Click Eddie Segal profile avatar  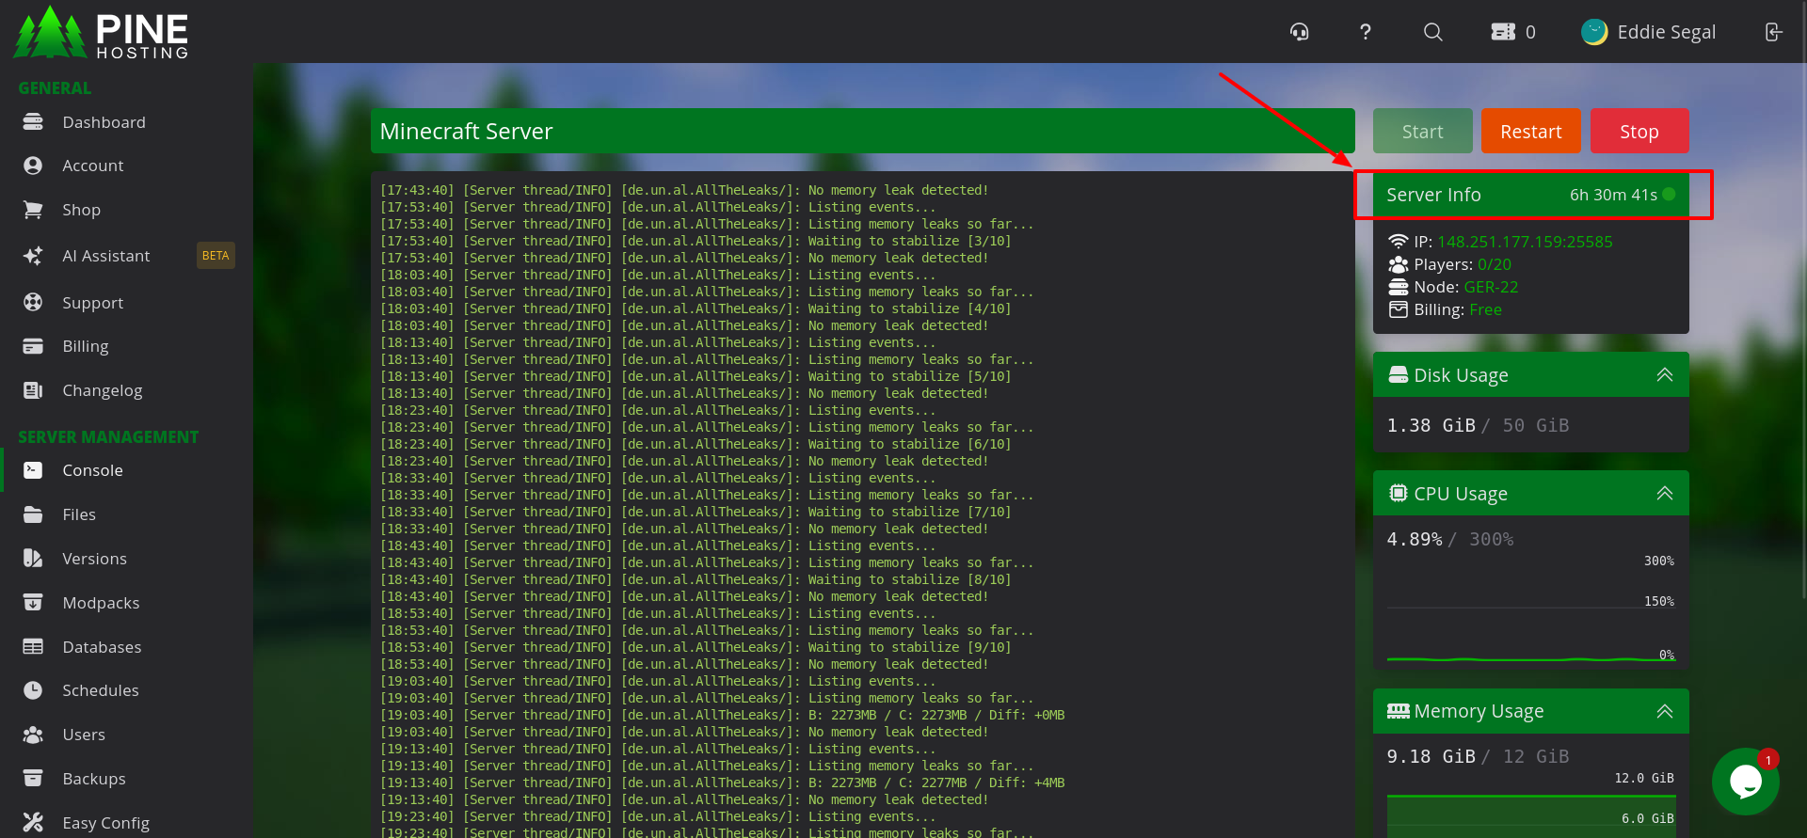[x=1594, y=32]
